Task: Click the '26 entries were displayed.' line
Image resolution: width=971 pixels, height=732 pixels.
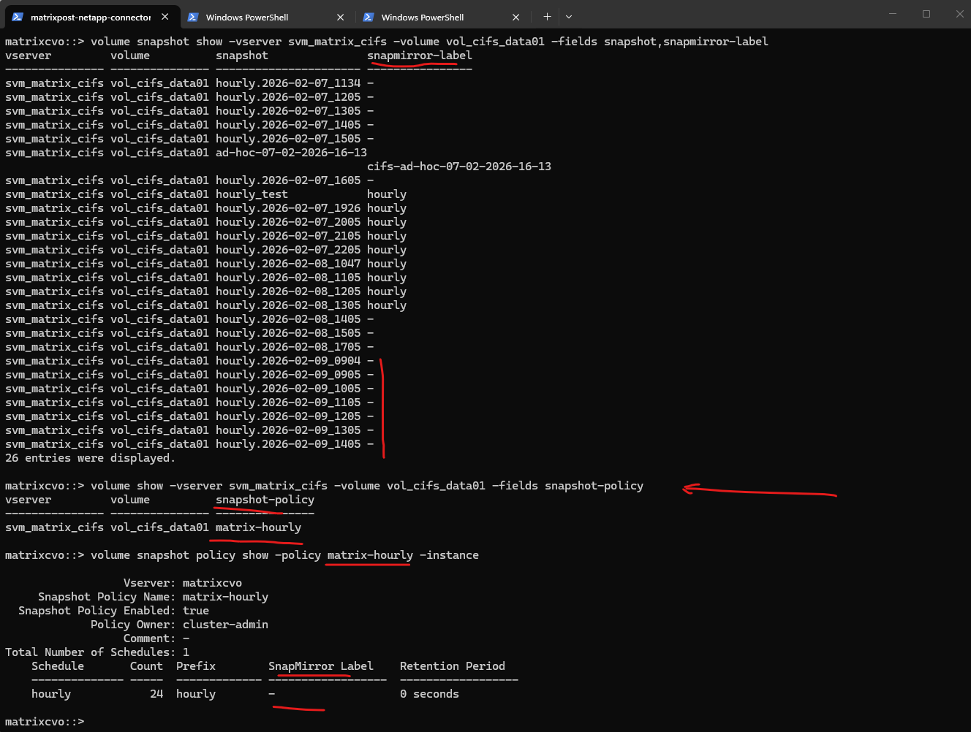Action: (90, 458)
